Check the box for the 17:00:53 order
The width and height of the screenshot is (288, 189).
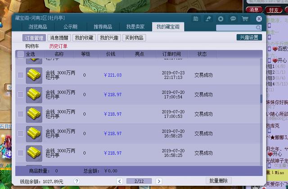click(x=21, y=114)
